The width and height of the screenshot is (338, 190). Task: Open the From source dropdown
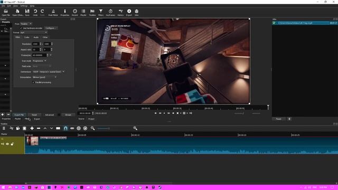point(26,24)
